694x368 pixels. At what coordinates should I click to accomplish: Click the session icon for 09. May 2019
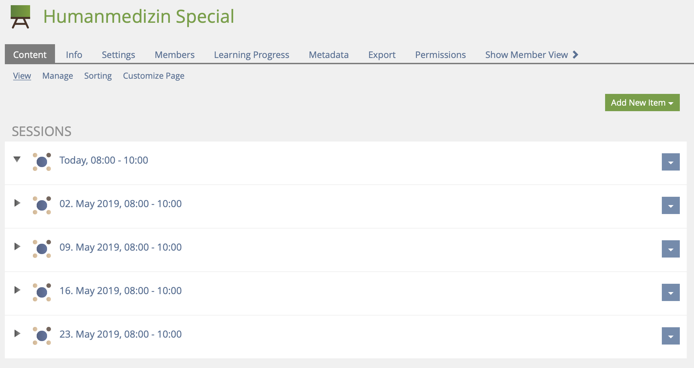pyautogui.click(x=42, y=249)
